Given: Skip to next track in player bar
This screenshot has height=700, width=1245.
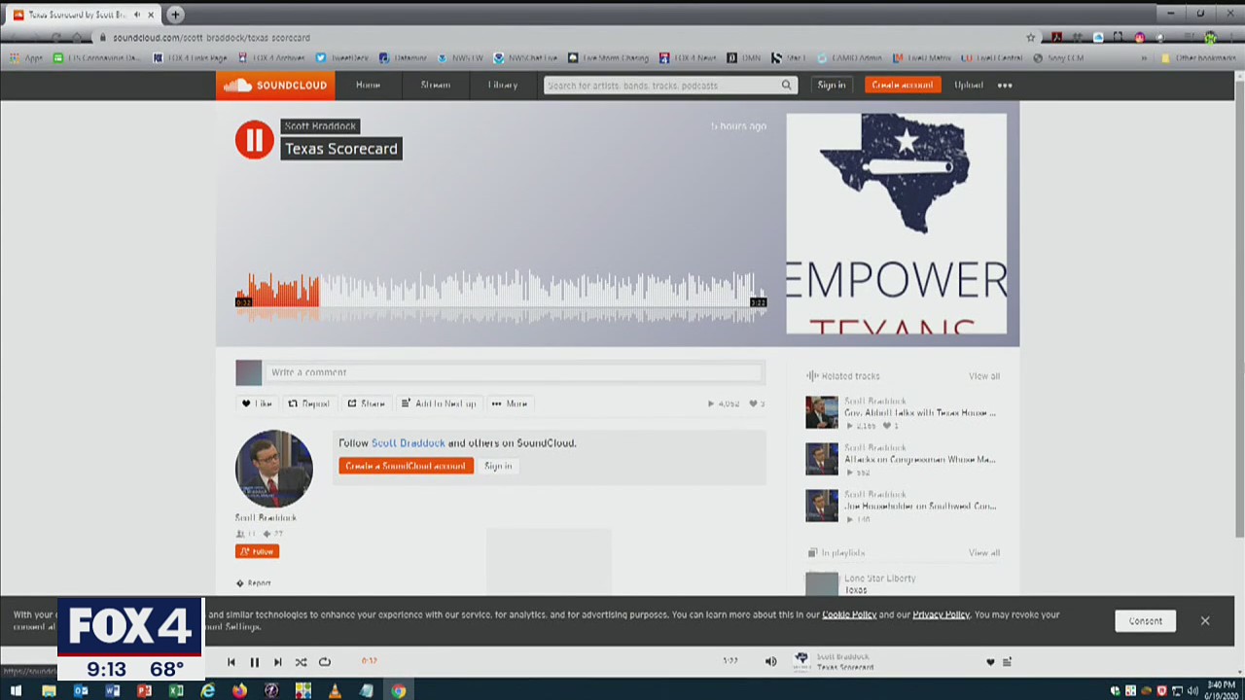Looking at the screenshot, I should [277, 662].
